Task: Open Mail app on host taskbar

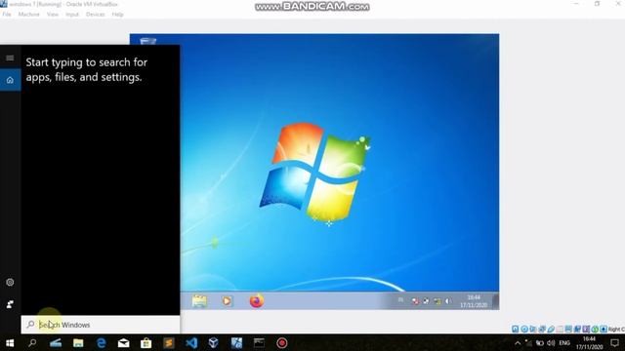Action: point(124,342)
